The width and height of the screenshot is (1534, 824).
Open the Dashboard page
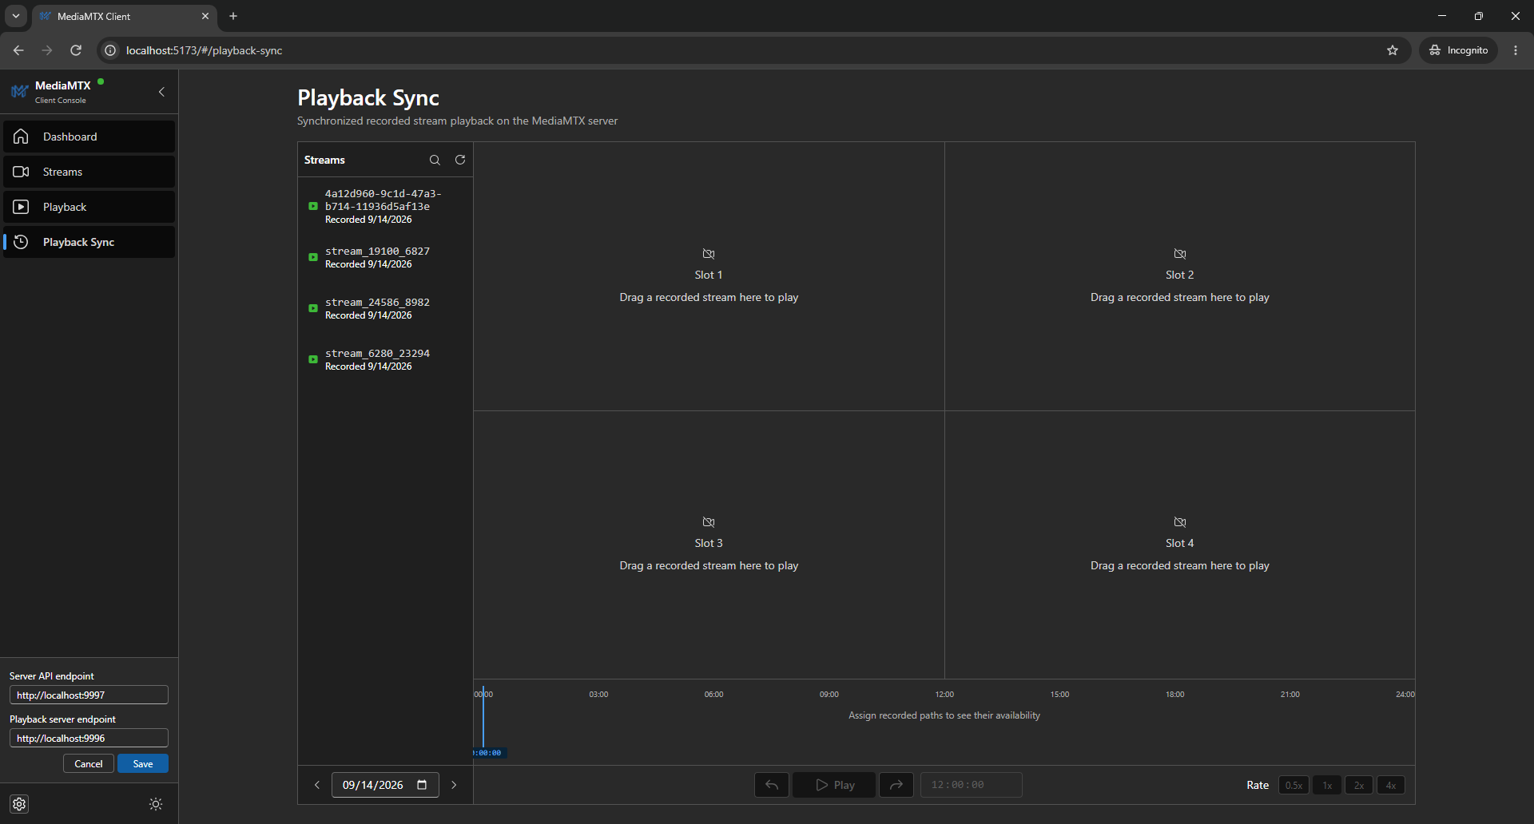pyautogui.click(x=89, y=137)
